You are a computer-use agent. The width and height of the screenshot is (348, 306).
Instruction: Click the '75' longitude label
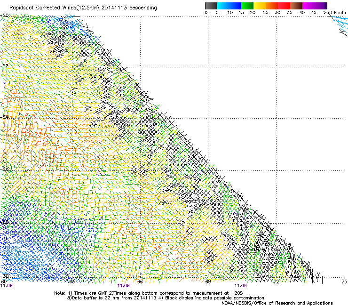point(344,282)
